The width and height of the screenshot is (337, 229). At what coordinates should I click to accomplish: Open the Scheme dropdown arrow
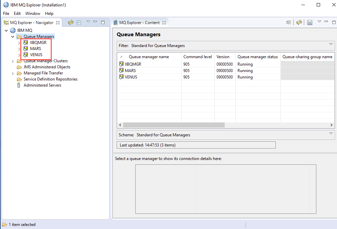tap(331, 134)
